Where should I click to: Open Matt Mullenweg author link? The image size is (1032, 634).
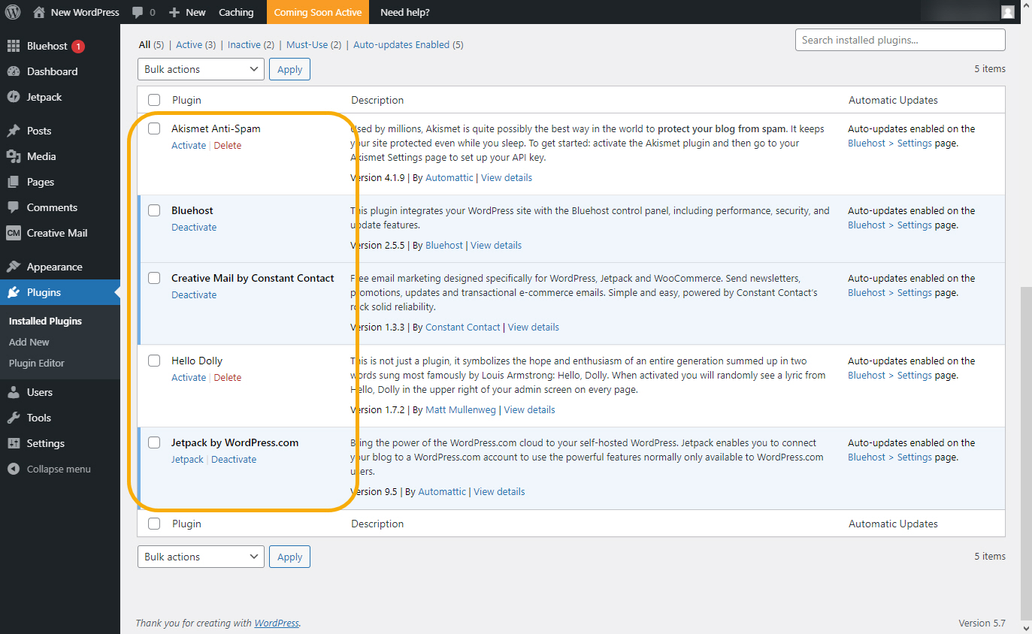pyautogui.click(x=461, y=409)
